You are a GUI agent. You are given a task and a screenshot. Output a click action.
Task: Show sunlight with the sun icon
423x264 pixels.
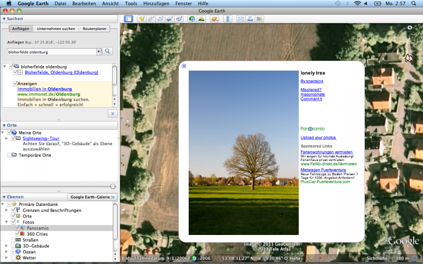(201, 19)
